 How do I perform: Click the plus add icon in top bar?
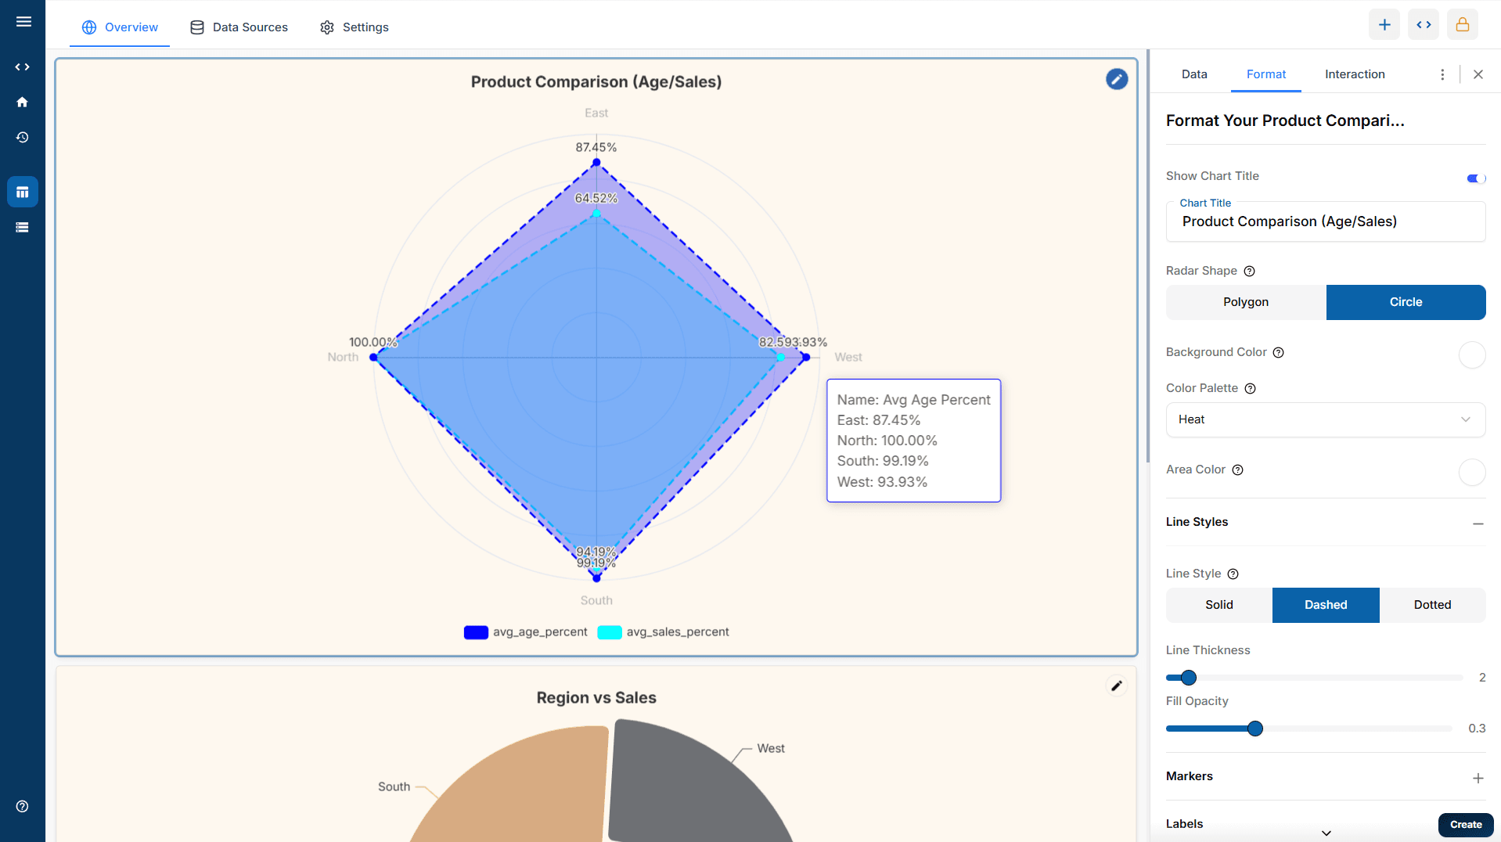pyautogui.click(x=1384, y=25)
